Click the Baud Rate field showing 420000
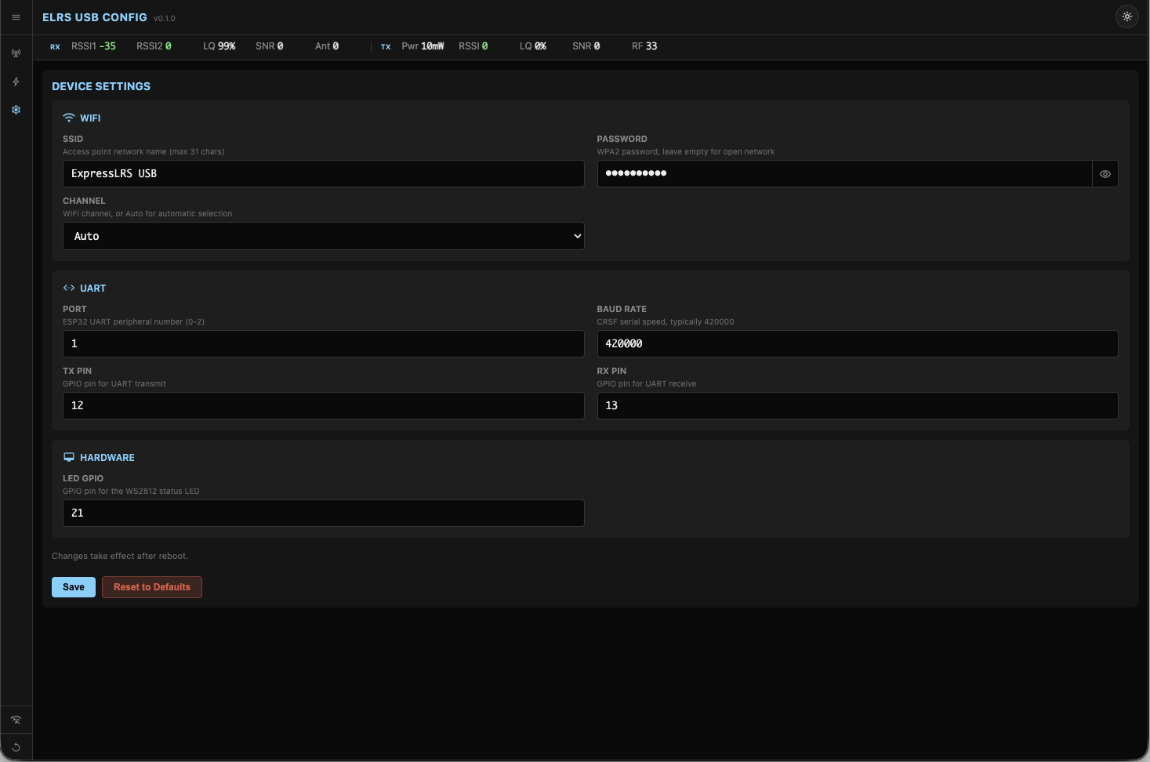Screen dimensions: 1150x762 857,343
